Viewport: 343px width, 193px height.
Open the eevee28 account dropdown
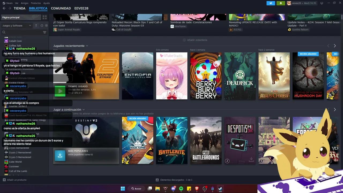(301, 3)
